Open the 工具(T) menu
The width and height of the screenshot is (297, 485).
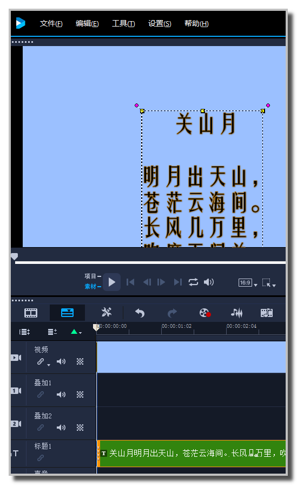click(x=123, y=23)
